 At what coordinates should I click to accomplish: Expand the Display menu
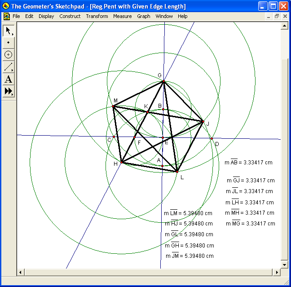pyautogui.click(x=46, y=16)
